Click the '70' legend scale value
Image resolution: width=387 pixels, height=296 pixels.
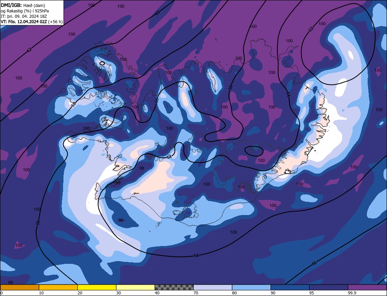click(196, 293)
